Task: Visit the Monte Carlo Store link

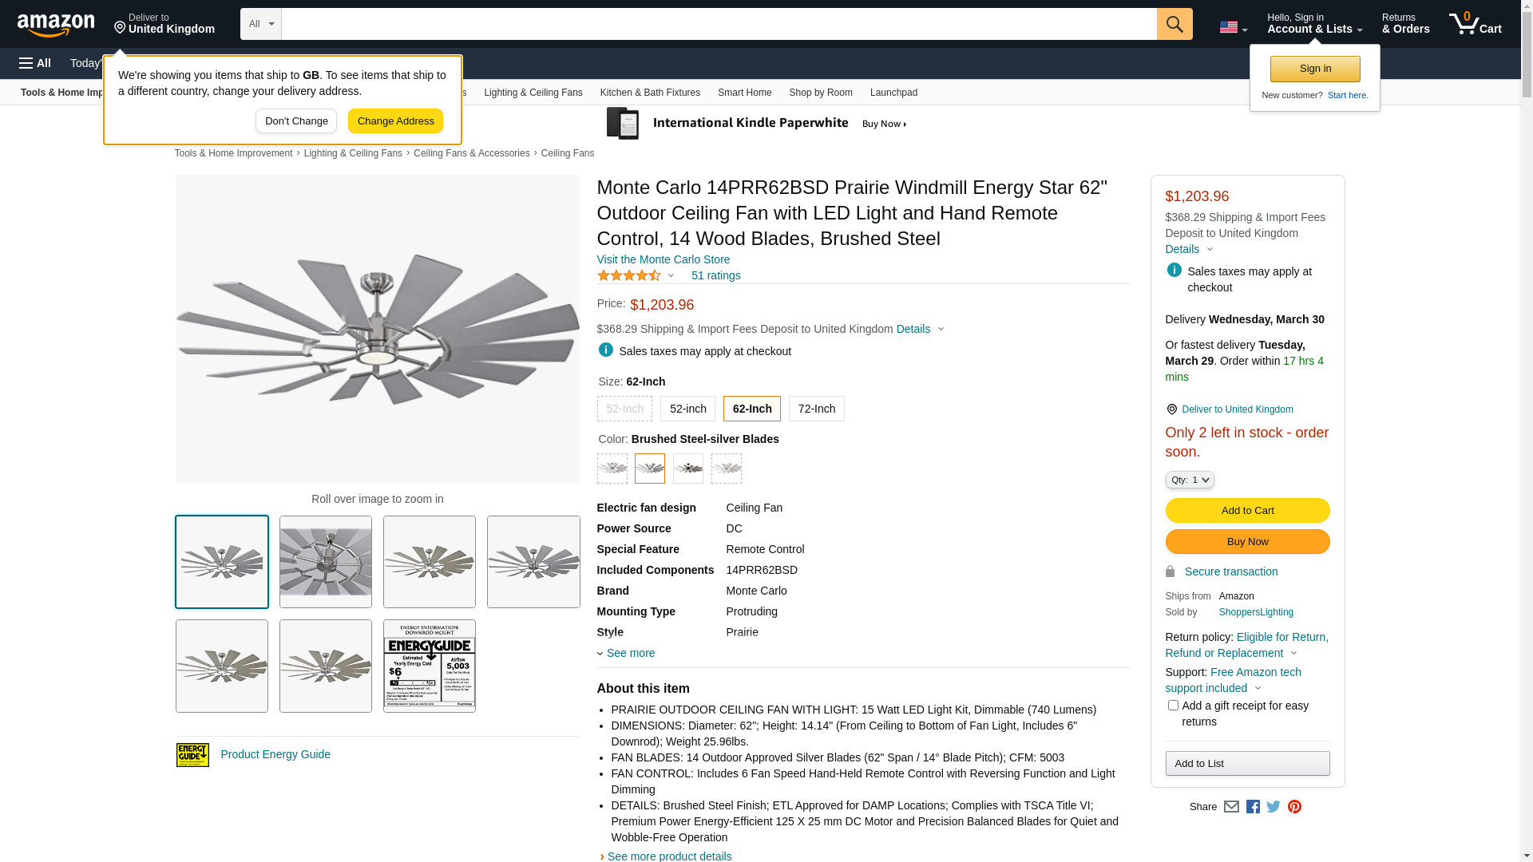Action: 663,259
